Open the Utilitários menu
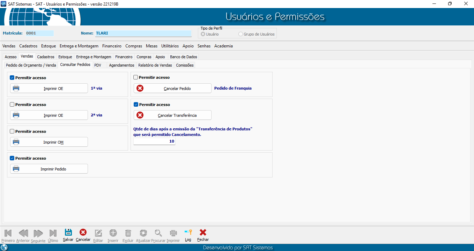474x251 pixels. pos(170,46)
